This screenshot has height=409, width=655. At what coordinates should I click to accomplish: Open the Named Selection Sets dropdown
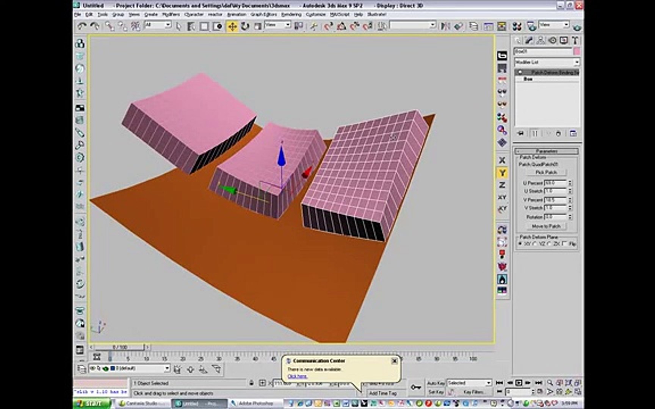pyautogui.click(x=413, y=25)
